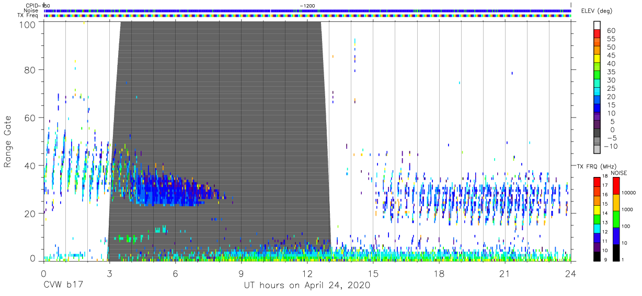Click the 'ELEV (deg)' colorbar title

pos(596,10)
